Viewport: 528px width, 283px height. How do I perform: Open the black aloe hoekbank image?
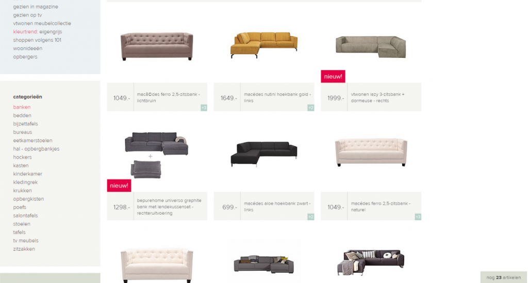[x=263, y=154]
